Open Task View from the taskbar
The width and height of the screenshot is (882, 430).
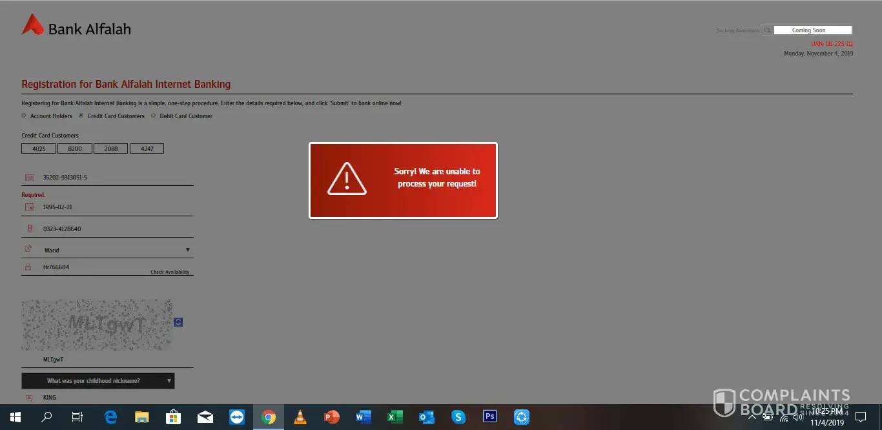[77, 417]
